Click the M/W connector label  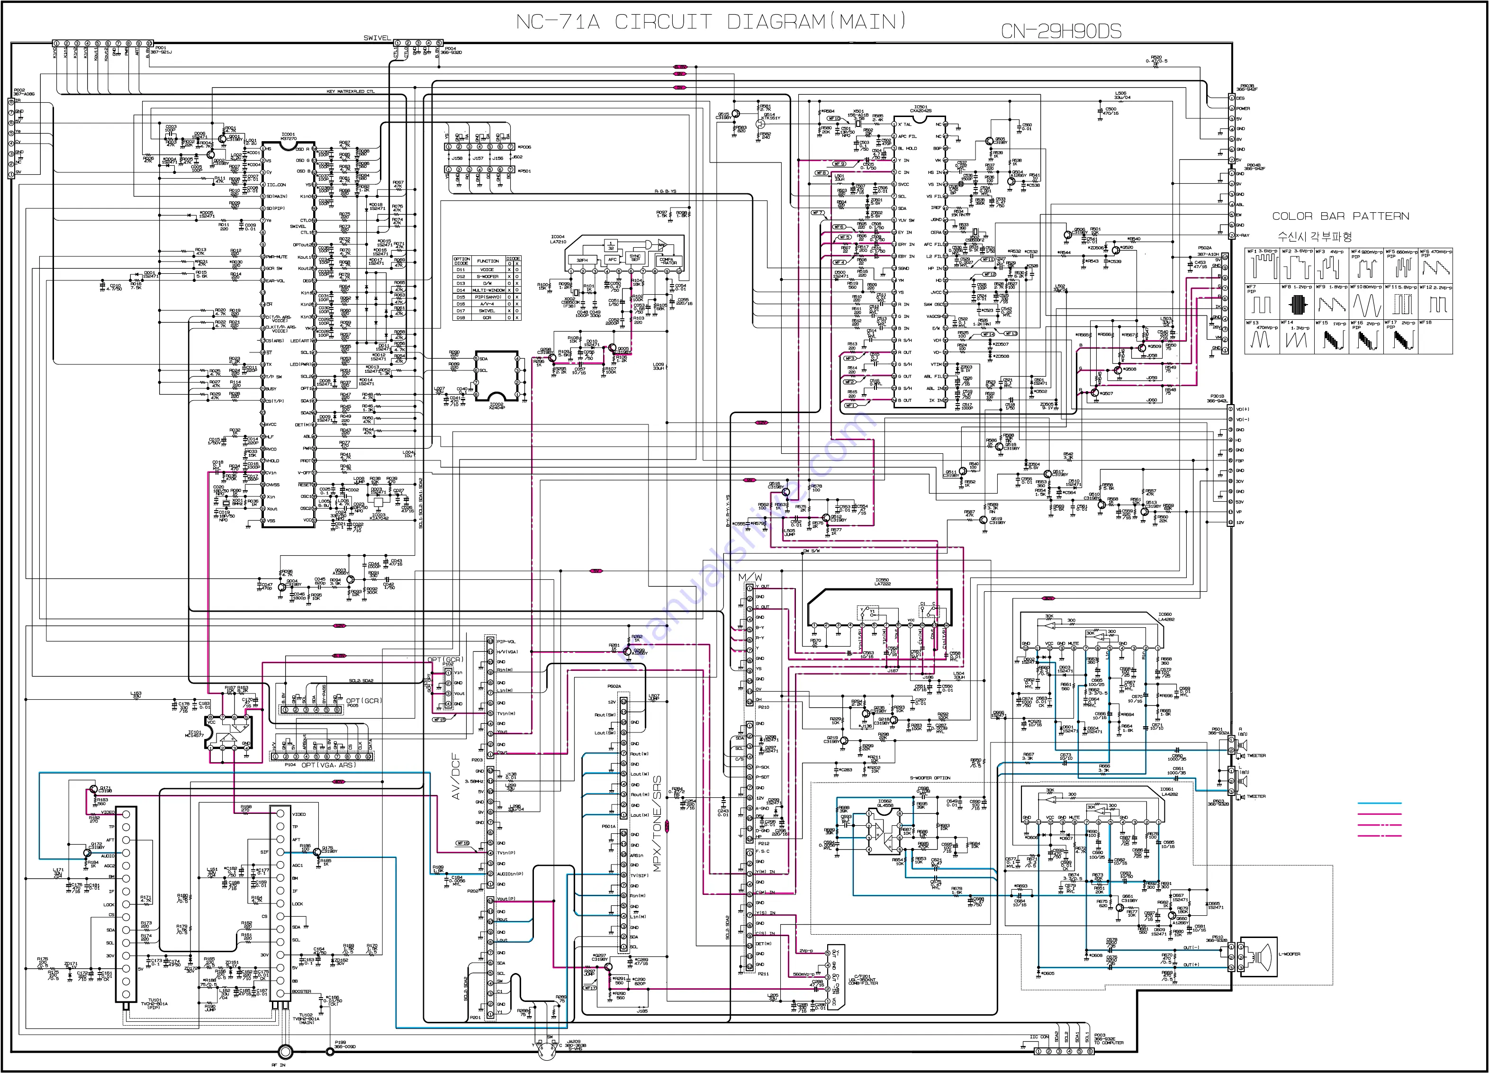750,577
